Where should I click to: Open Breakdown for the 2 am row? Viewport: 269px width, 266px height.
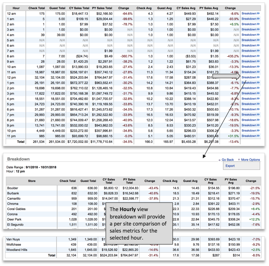pos(250,24)
